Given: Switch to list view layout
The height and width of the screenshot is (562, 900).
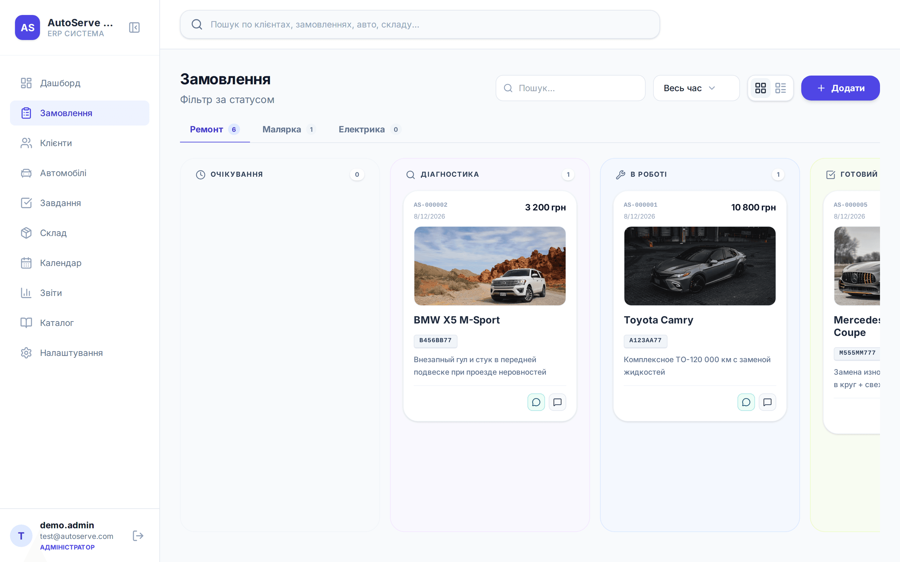Looking at the screenshot, I should [x=781, y=88].
